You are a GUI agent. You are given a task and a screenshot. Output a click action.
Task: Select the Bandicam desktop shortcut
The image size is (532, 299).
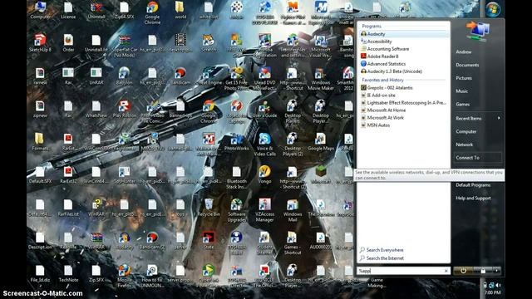click(180, 76)
